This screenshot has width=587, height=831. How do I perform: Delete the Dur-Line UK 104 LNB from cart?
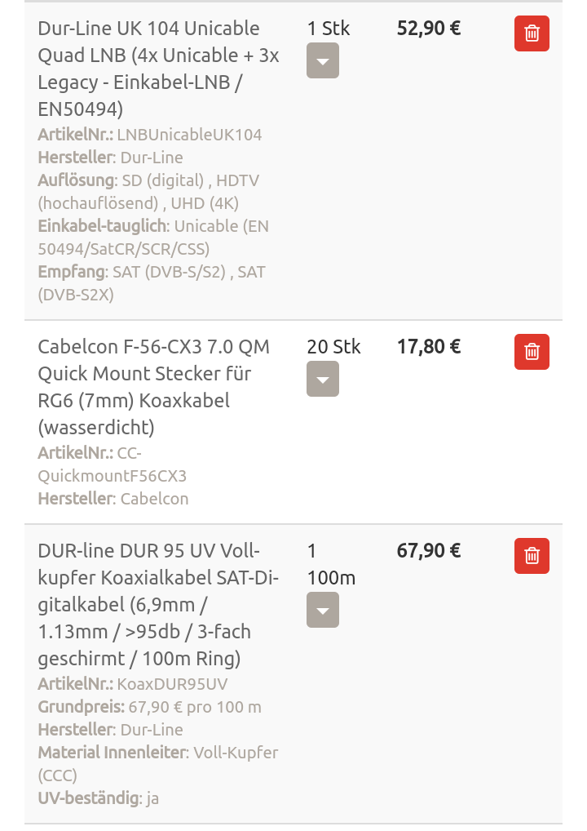click(532, 33)
